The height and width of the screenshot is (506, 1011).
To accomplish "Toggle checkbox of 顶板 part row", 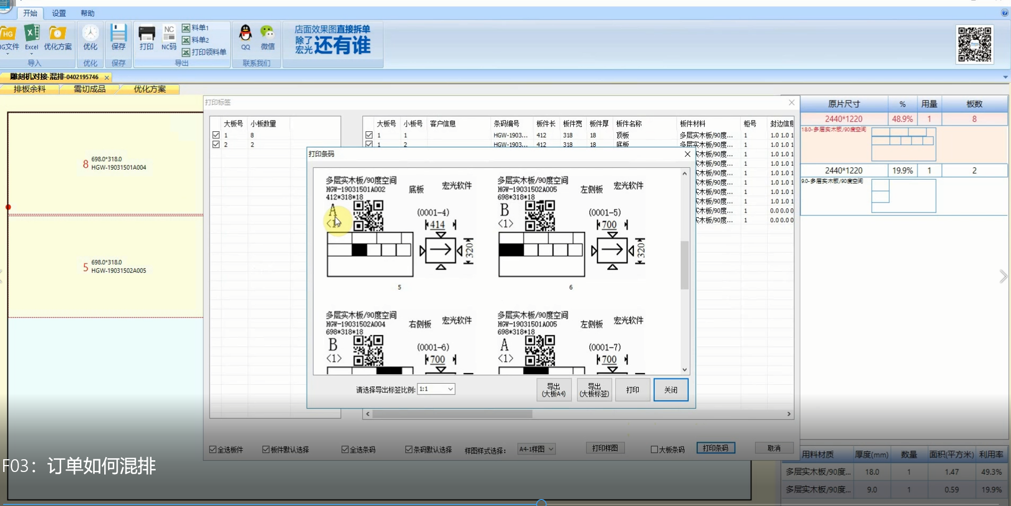I will pyautogui.click(x=369, y=135).
